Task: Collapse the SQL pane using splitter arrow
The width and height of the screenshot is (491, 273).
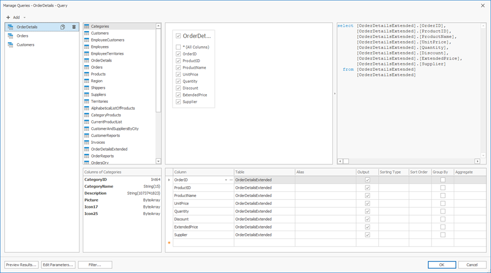Action: pos(334,94)
